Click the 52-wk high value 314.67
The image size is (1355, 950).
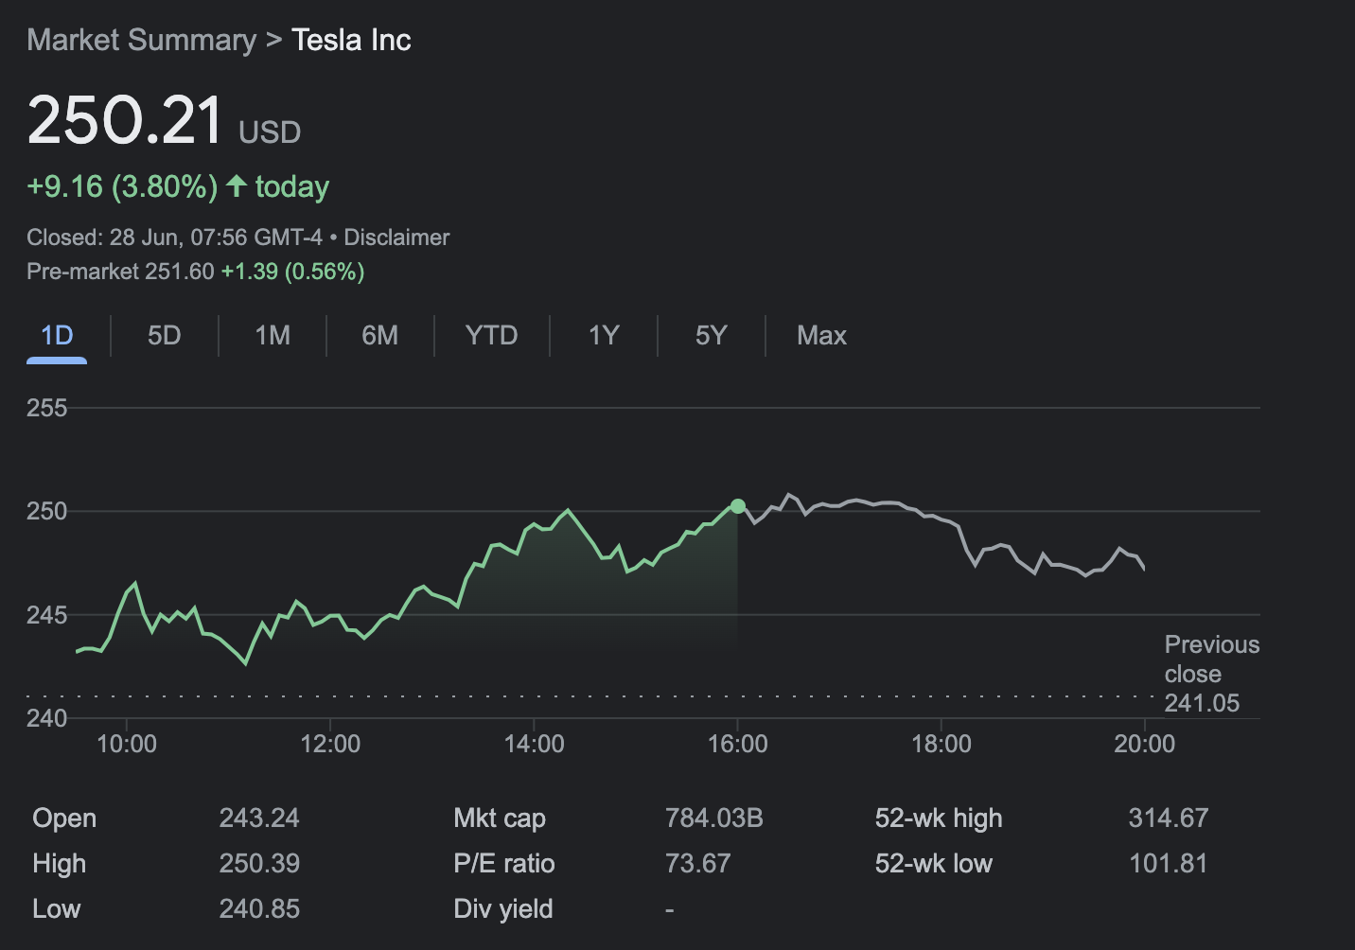click(x=1169, y=818)
